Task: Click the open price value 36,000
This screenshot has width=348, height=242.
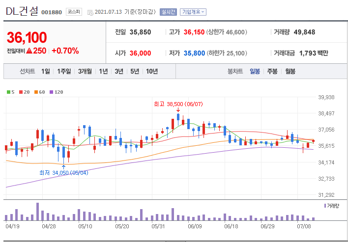Action: (140, 53)
